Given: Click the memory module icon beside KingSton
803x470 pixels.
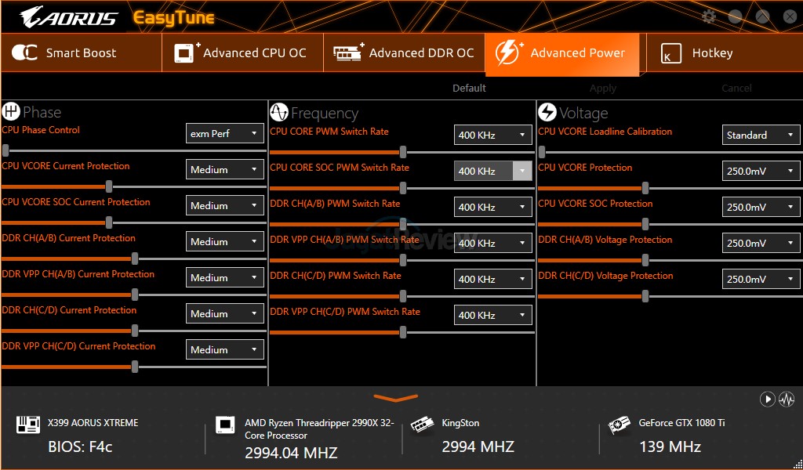Looking at the screenshot, I should click(423, 424).
